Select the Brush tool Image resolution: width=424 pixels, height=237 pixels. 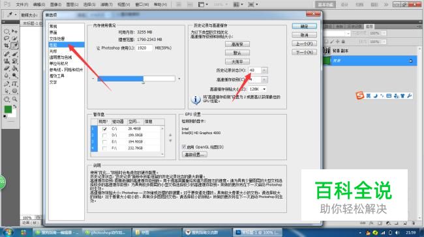[x=14, y=54]
